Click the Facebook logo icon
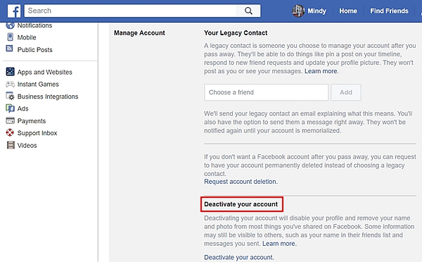 [14, 11]
